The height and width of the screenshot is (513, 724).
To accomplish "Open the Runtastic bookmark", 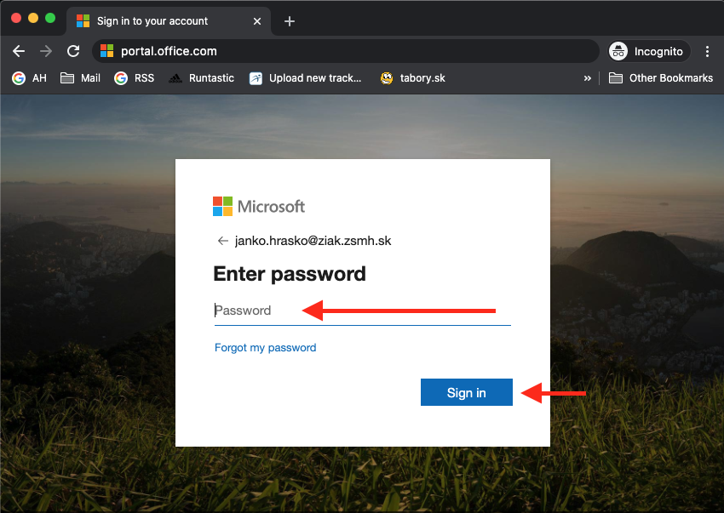I will [202, 78].
